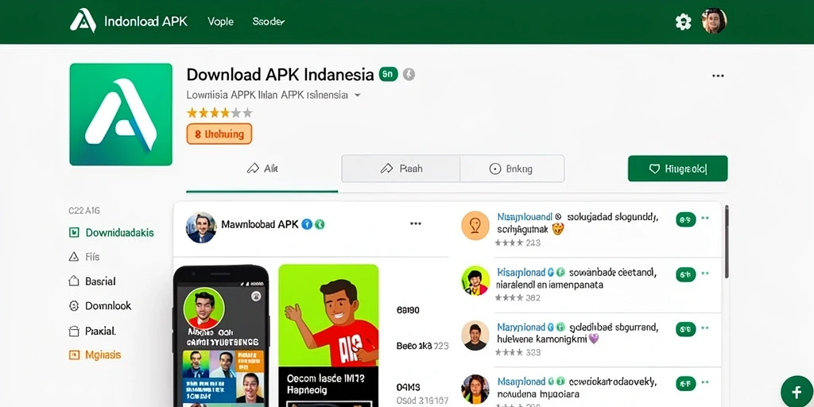
Task: Click the 'Fiís' sidebar triangle icon
Action: pos(74,257)
